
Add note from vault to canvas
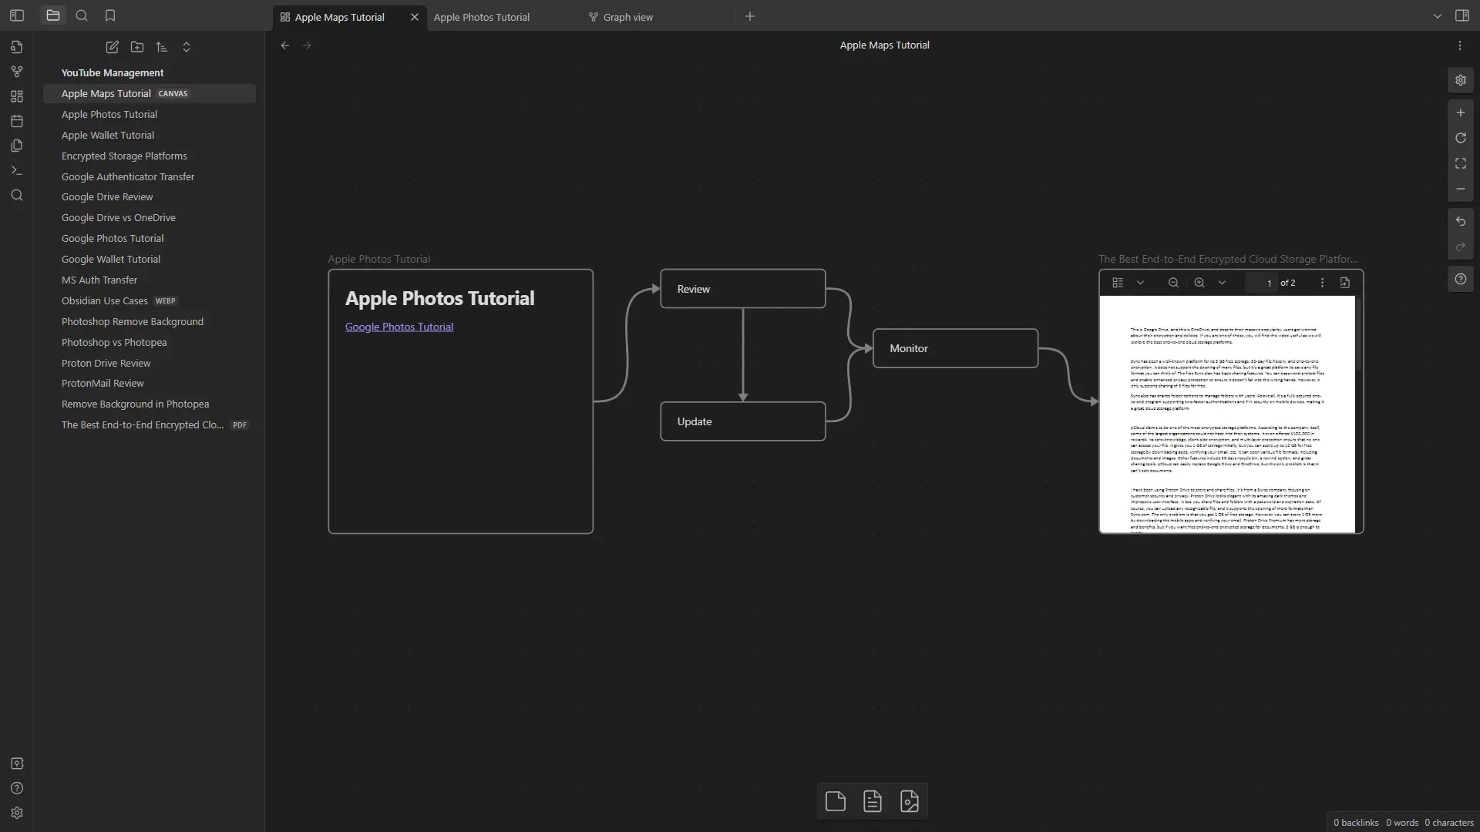[x=873, y=801]
